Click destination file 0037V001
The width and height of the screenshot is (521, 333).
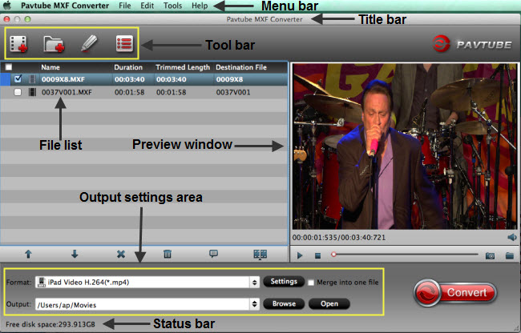point(233,92)
